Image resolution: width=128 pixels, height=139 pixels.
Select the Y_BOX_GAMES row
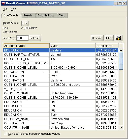click(61, 89)
